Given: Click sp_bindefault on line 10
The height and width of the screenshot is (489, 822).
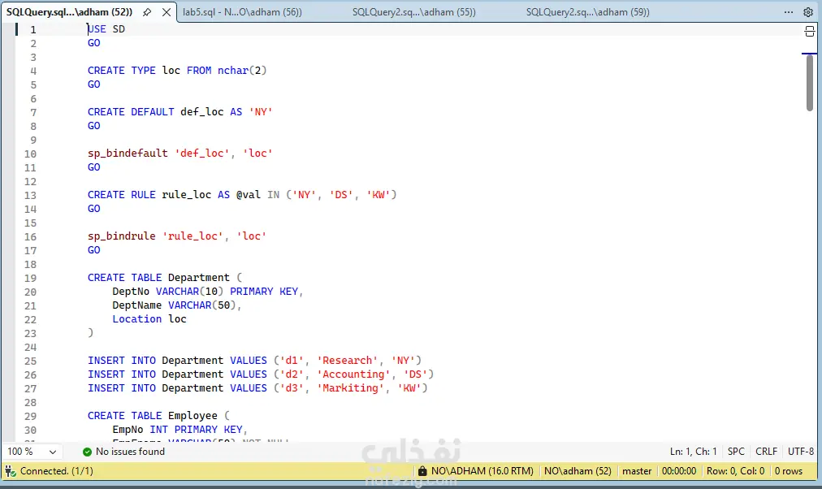Looking at the screenshot, I should click(x=128, y=154).
